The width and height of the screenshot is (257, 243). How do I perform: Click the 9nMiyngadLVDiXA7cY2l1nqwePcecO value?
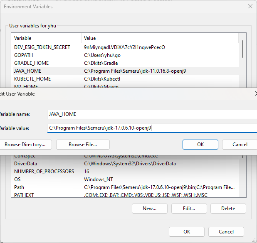pyautogui.click(x=124, y=47)
